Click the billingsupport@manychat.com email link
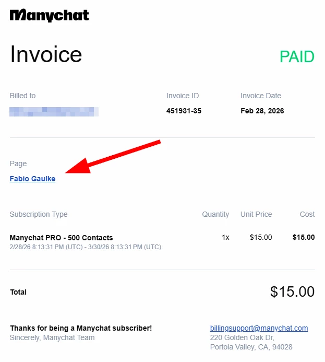Screen dimensions: 325x362 pos(259,328)
